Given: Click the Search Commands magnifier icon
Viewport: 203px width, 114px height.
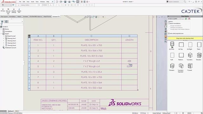Looking at the screenshot, I should tap(185, 2).
